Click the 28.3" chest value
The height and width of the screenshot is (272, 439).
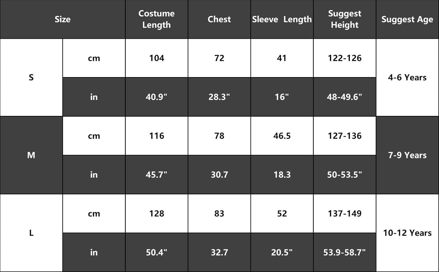(x=219, y=97)
